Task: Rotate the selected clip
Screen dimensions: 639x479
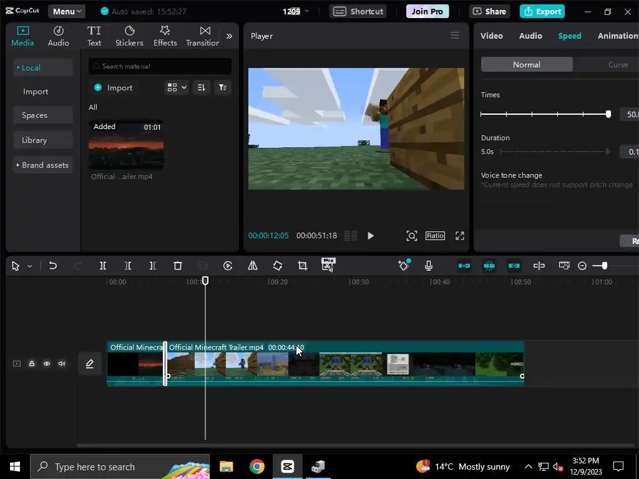Action: (x=278, y=266)
